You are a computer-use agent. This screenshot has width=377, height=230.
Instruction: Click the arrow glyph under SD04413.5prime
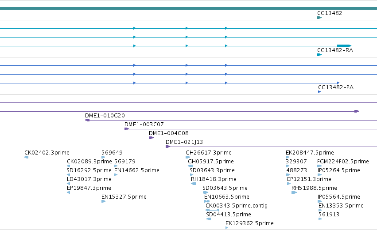point(209,219)
